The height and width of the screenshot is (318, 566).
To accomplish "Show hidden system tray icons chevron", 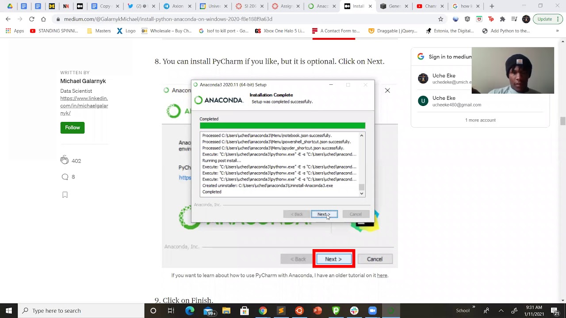I will 501,310.
